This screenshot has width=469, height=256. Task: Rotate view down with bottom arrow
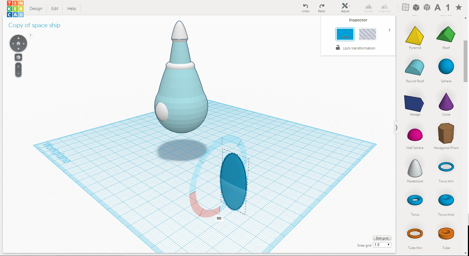click(18, 49)
